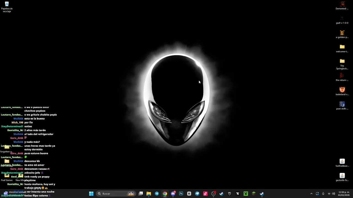Open Discord with the notification badge
353x198 pixels.
tap(173, 194)
